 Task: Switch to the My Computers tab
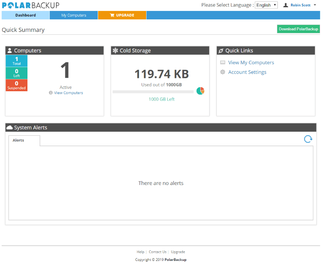click(73, 15)
